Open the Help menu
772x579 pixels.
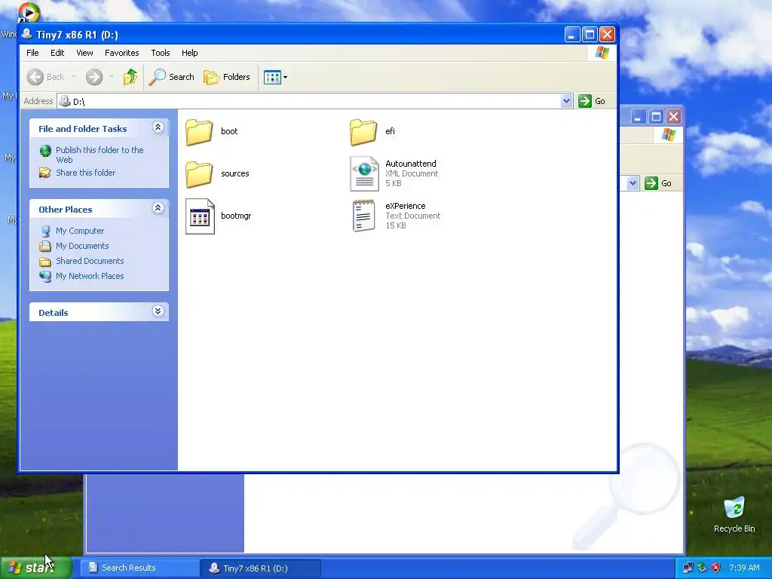point(189,53)
